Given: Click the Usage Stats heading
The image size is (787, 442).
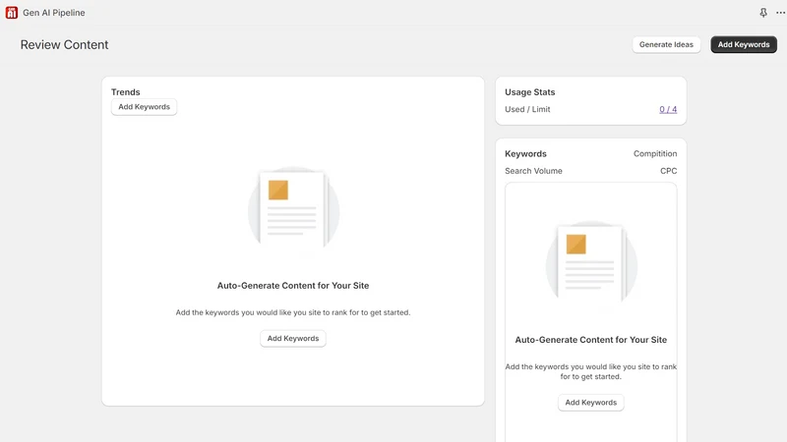Looking at the screenshot, I should (x=530, y=92).
